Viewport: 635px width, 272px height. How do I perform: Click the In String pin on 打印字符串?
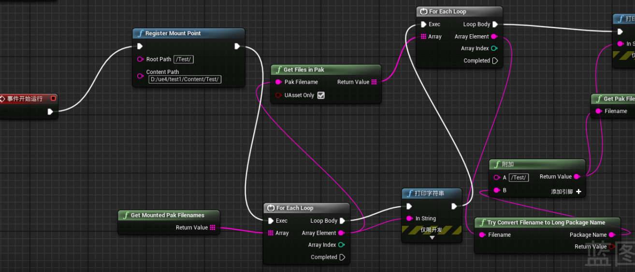pos(409,218)
